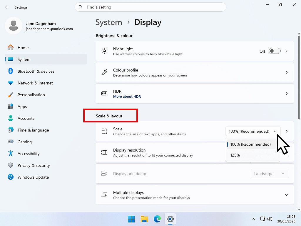
Task: Click the search magnifier icon
Action: pyautogui.click(x=81, y=7)
